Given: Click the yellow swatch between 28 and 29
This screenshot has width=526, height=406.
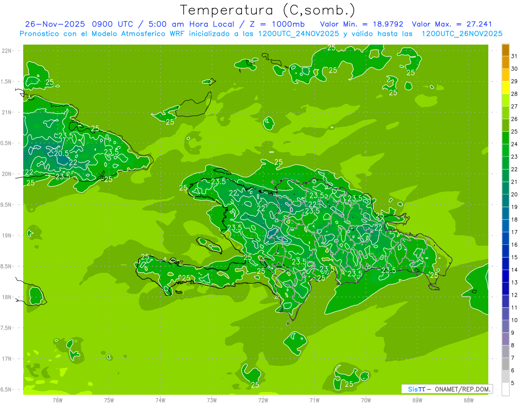Looking at the screenshot, I should 505,88.
